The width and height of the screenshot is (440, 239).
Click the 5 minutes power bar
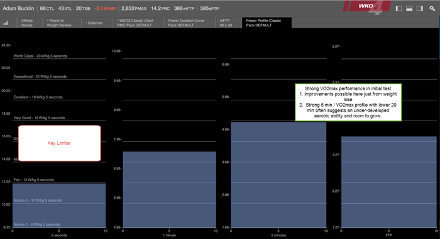click(278, 174)
